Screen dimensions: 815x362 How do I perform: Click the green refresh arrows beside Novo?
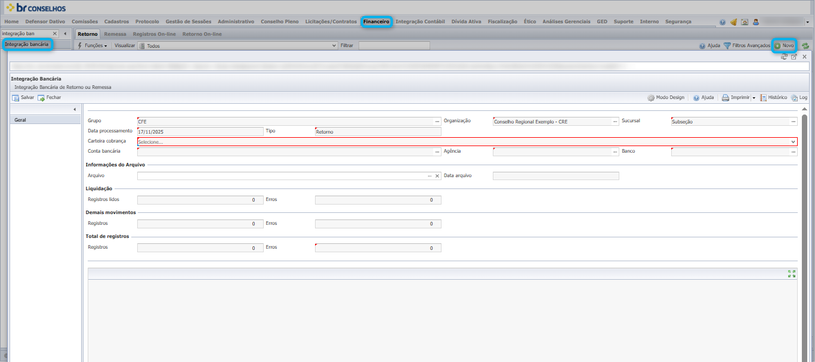[x=805, y=45]
